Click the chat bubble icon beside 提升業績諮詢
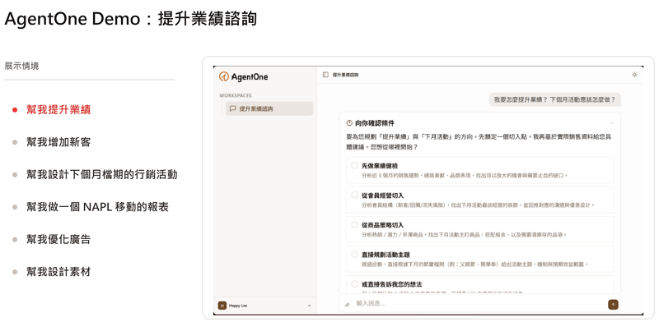Viewport: 659px width, 322px height. (x=232, y=108)
